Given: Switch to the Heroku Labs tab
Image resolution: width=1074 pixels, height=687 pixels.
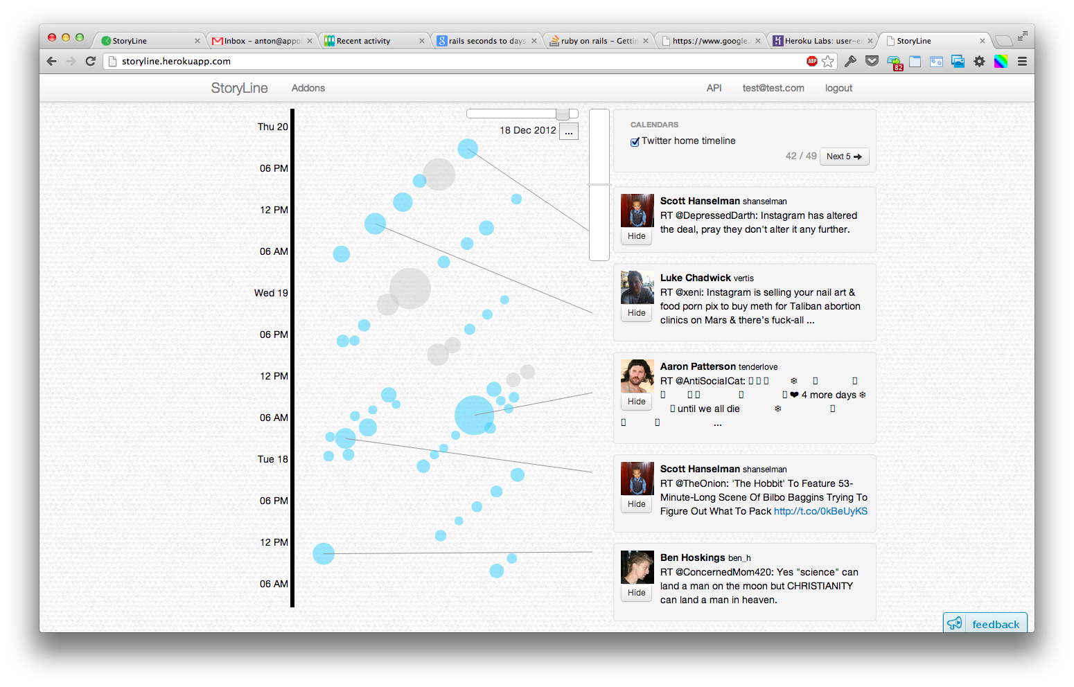Looking at the screenshot, I should [x=822, y=41].
